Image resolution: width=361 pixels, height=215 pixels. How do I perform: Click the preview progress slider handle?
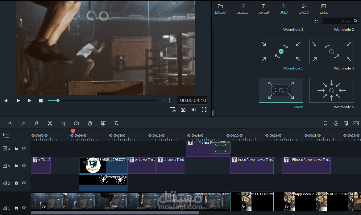pos(58,100)
